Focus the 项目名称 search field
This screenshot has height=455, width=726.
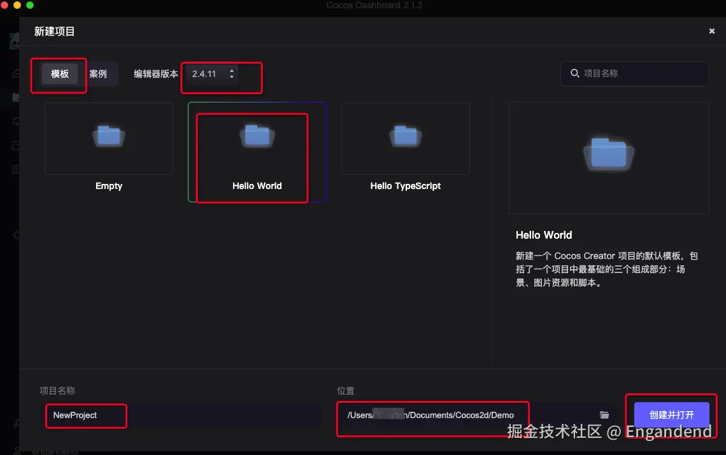(x=635, y=74)
